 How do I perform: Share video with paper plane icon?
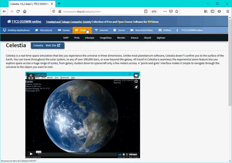coord(136,87)
